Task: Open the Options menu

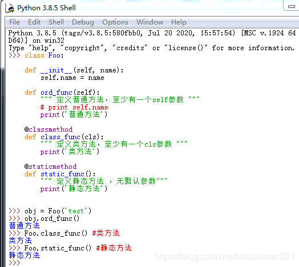Action: point(115,22)
